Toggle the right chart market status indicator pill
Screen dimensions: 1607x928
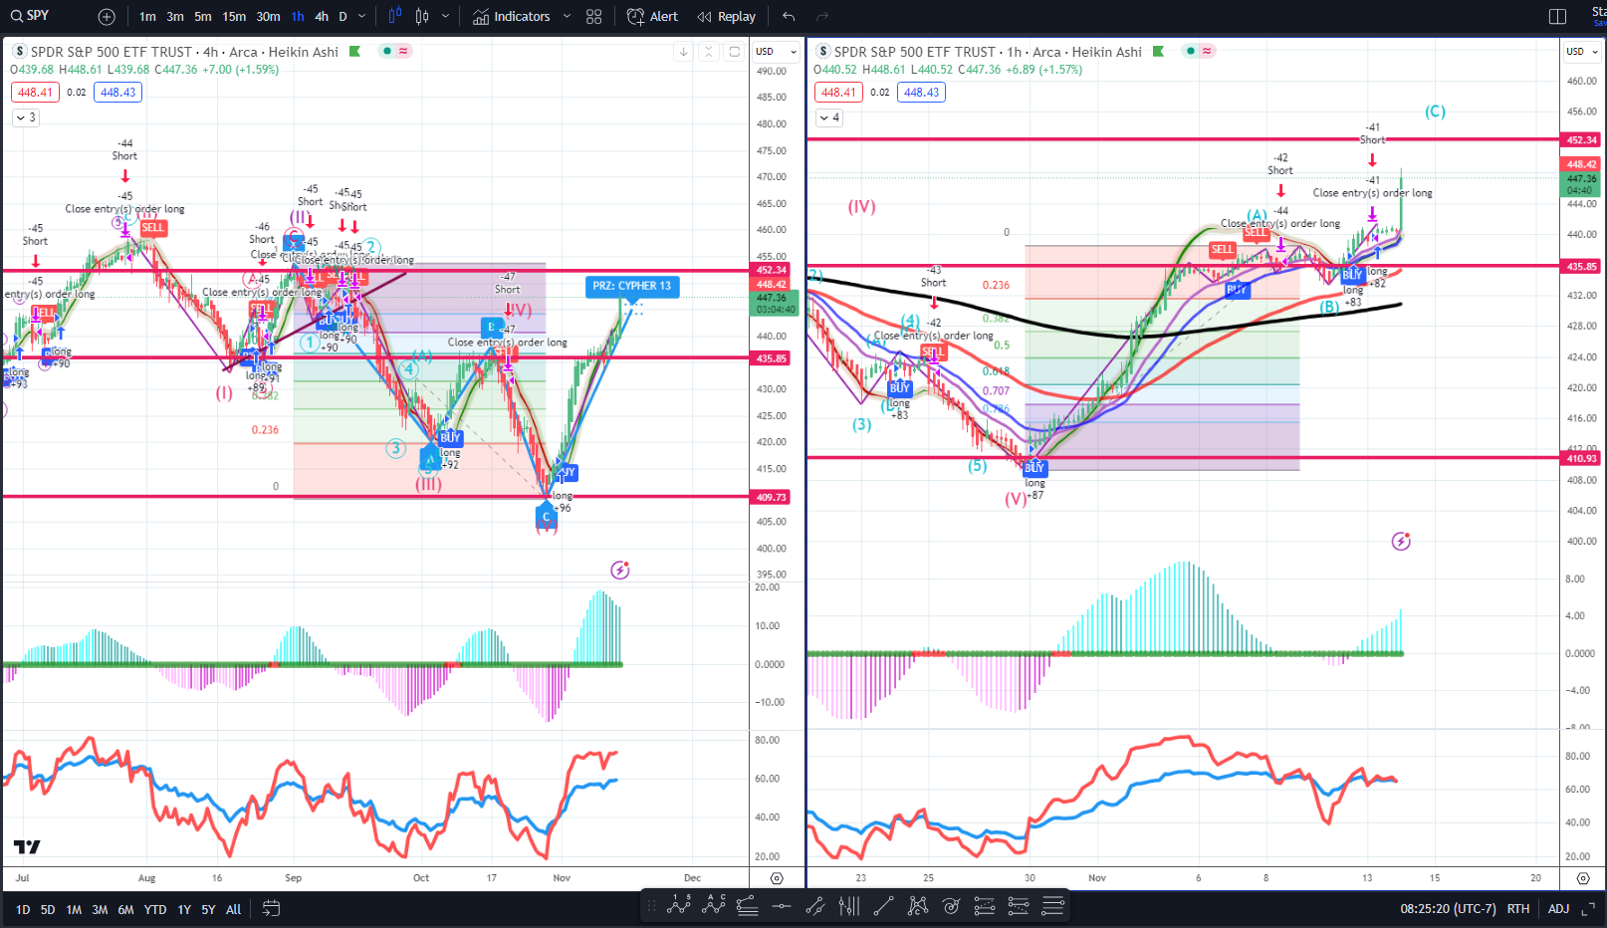coord(1198,51)
